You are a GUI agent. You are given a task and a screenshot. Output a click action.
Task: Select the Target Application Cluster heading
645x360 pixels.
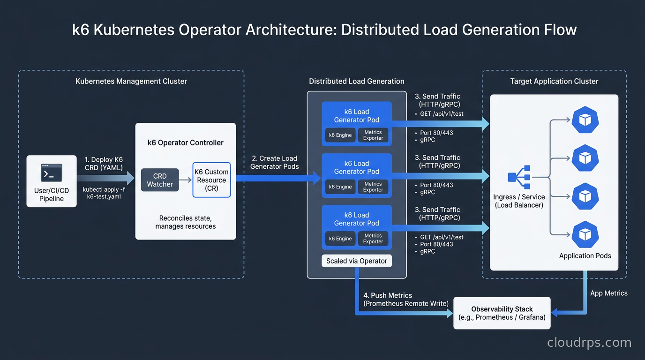(554, 81)
